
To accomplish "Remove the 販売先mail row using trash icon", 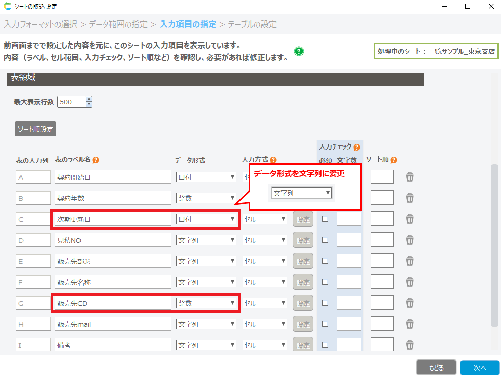I will [410, 324].
